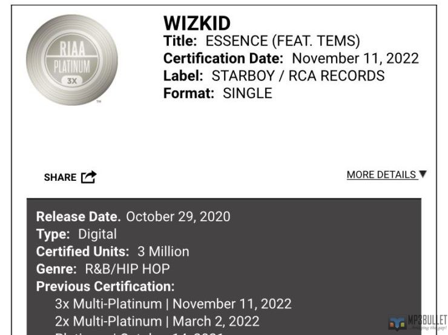Image resolution: width=448 pixels, height=335 pixels.
Task: Click the title ESSENCE (FEAT. TEMS)
Action: click(283, 42)
